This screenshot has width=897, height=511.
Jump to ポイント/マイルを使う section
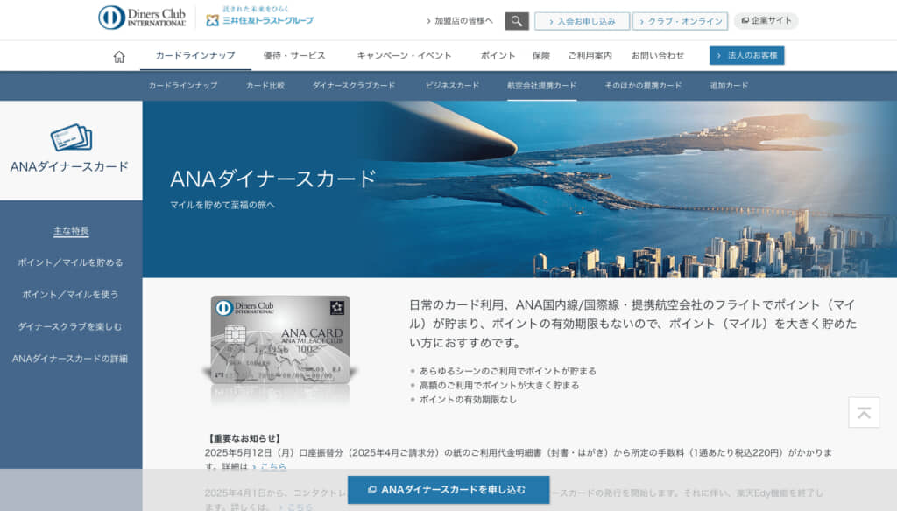70,295
